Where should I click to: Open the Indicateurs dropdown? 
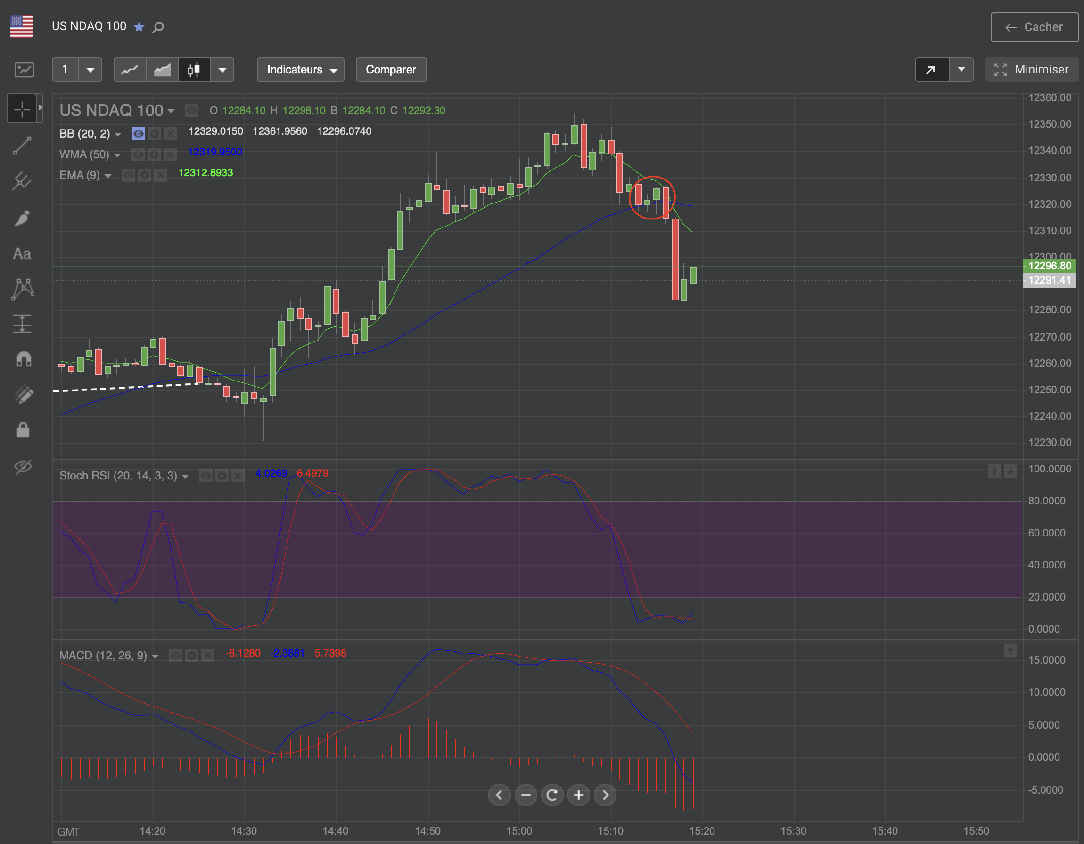300,69
